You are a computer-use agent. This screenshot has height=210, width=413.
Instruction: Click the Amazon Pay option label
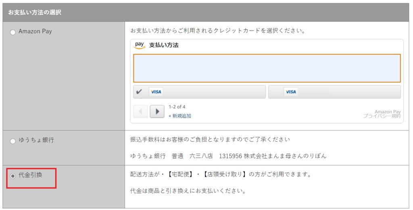coord(35,31)
